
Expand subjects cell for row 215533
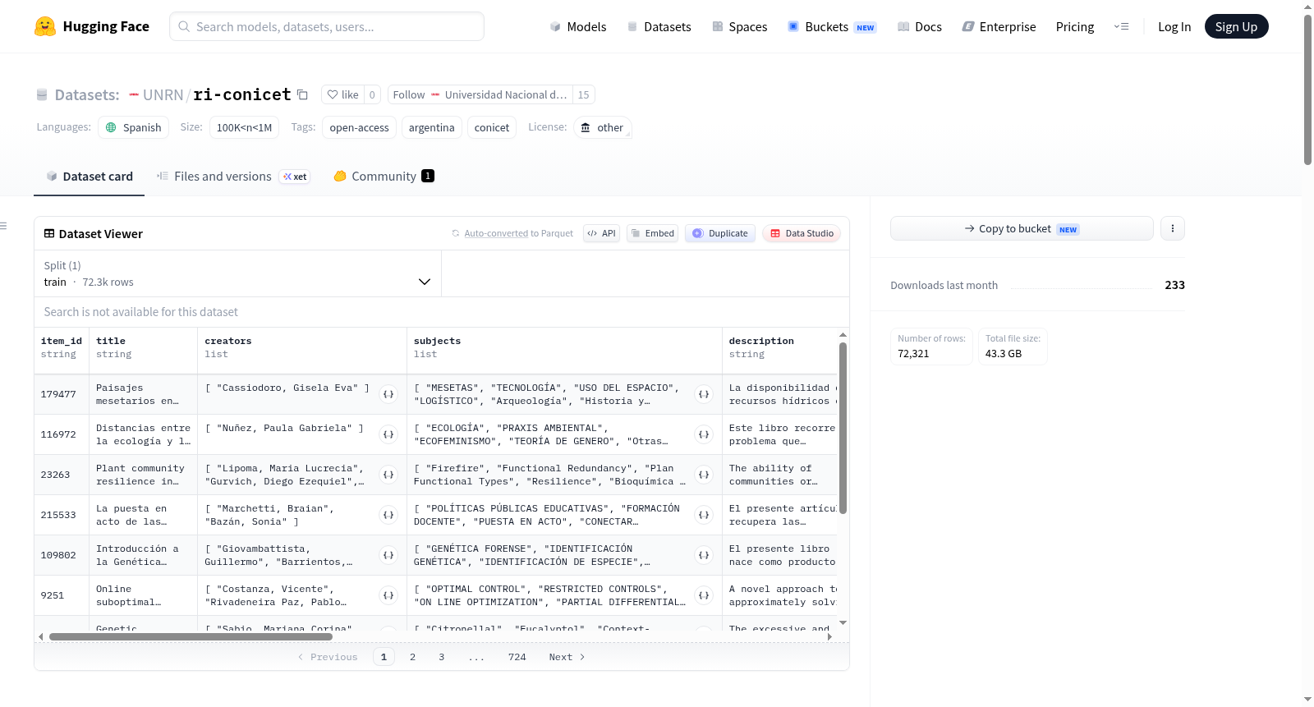[704, 515]
